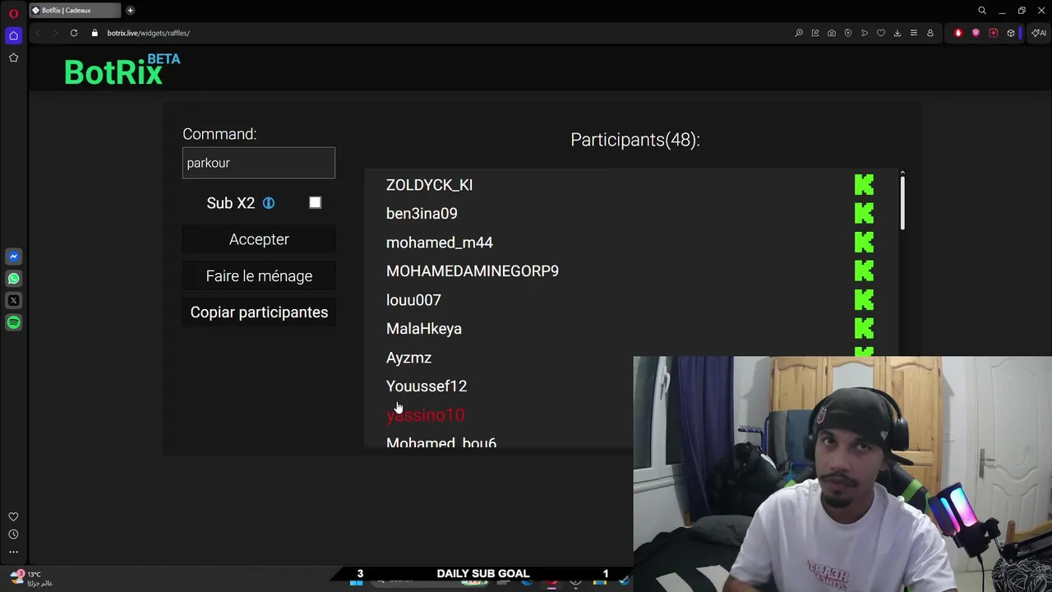Open the downloads toolbar icon
This screenshot has width=1052, height=592.
(897, 33)
